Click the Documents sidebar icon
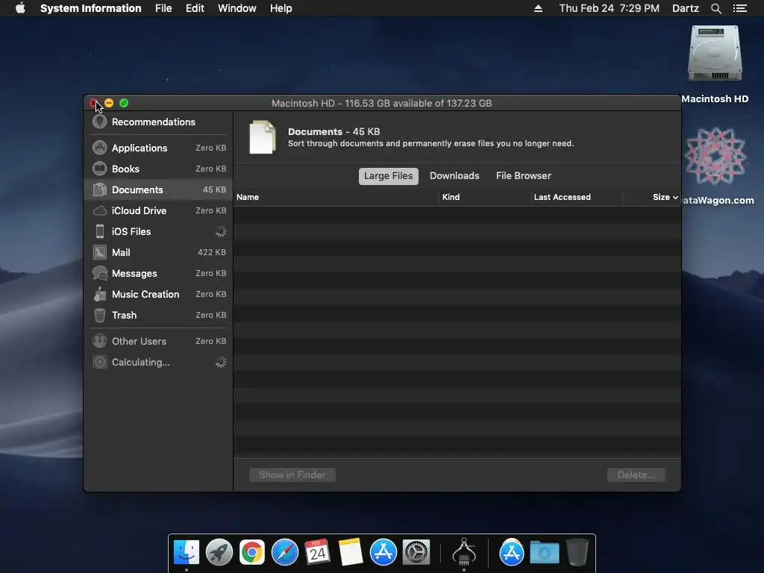This screenshot has height=573, width=764. (99, 190)
